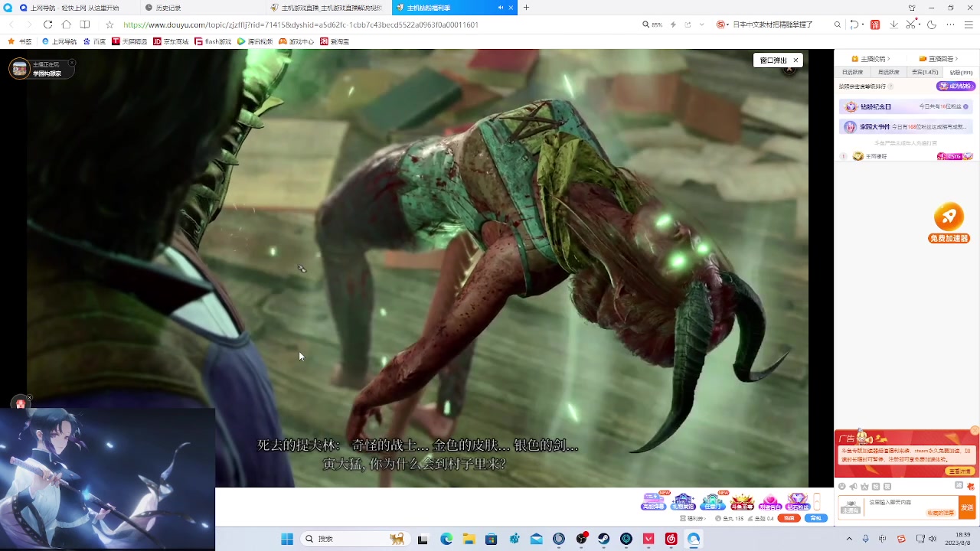This screenshot has height=551, width=980.
Task: Go to browser home page icon
Action: (x=67, y=24)
